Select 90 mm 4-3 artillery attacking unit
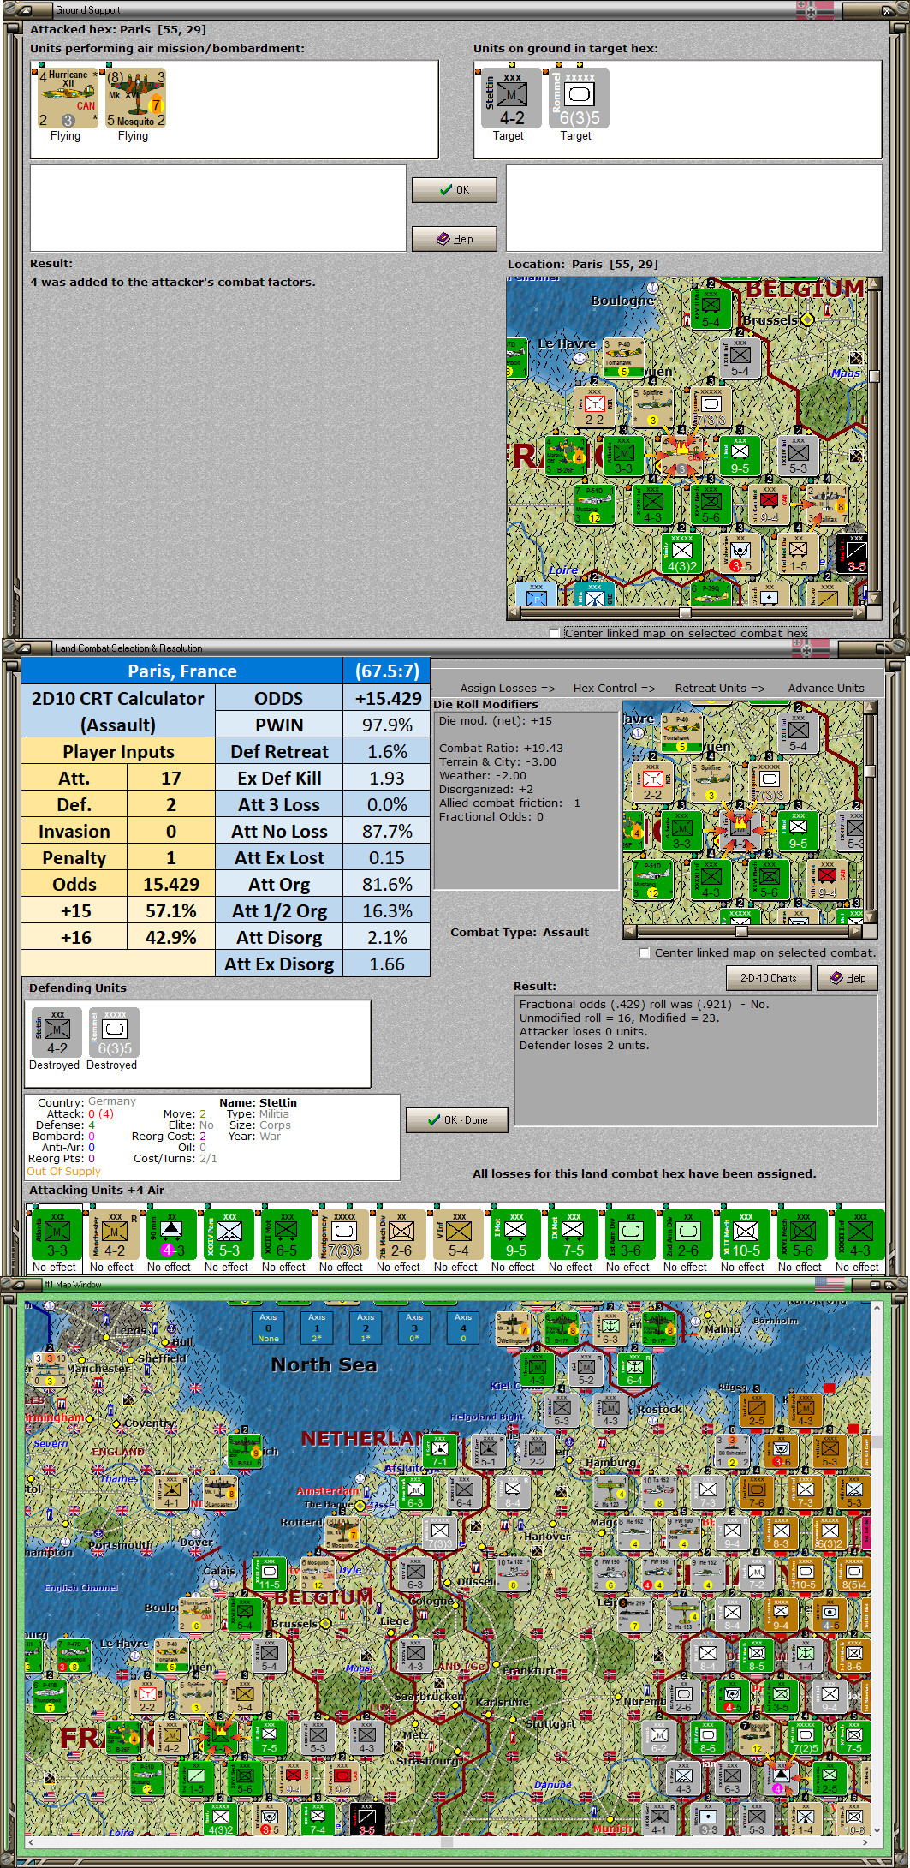Viewport: 910px width, 1868px height. tap(171, 1234)
